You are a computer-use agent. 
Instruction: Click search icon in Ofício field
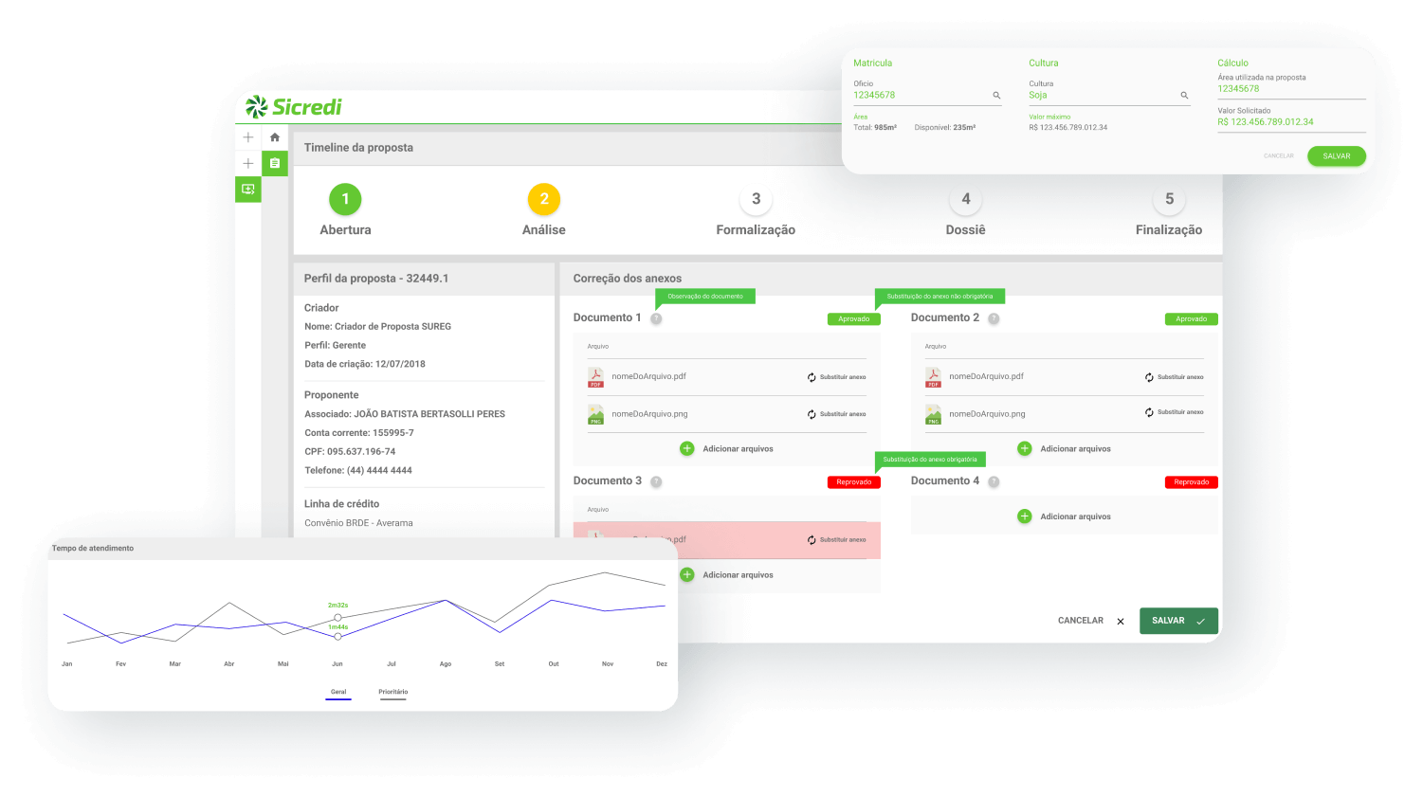996,96
